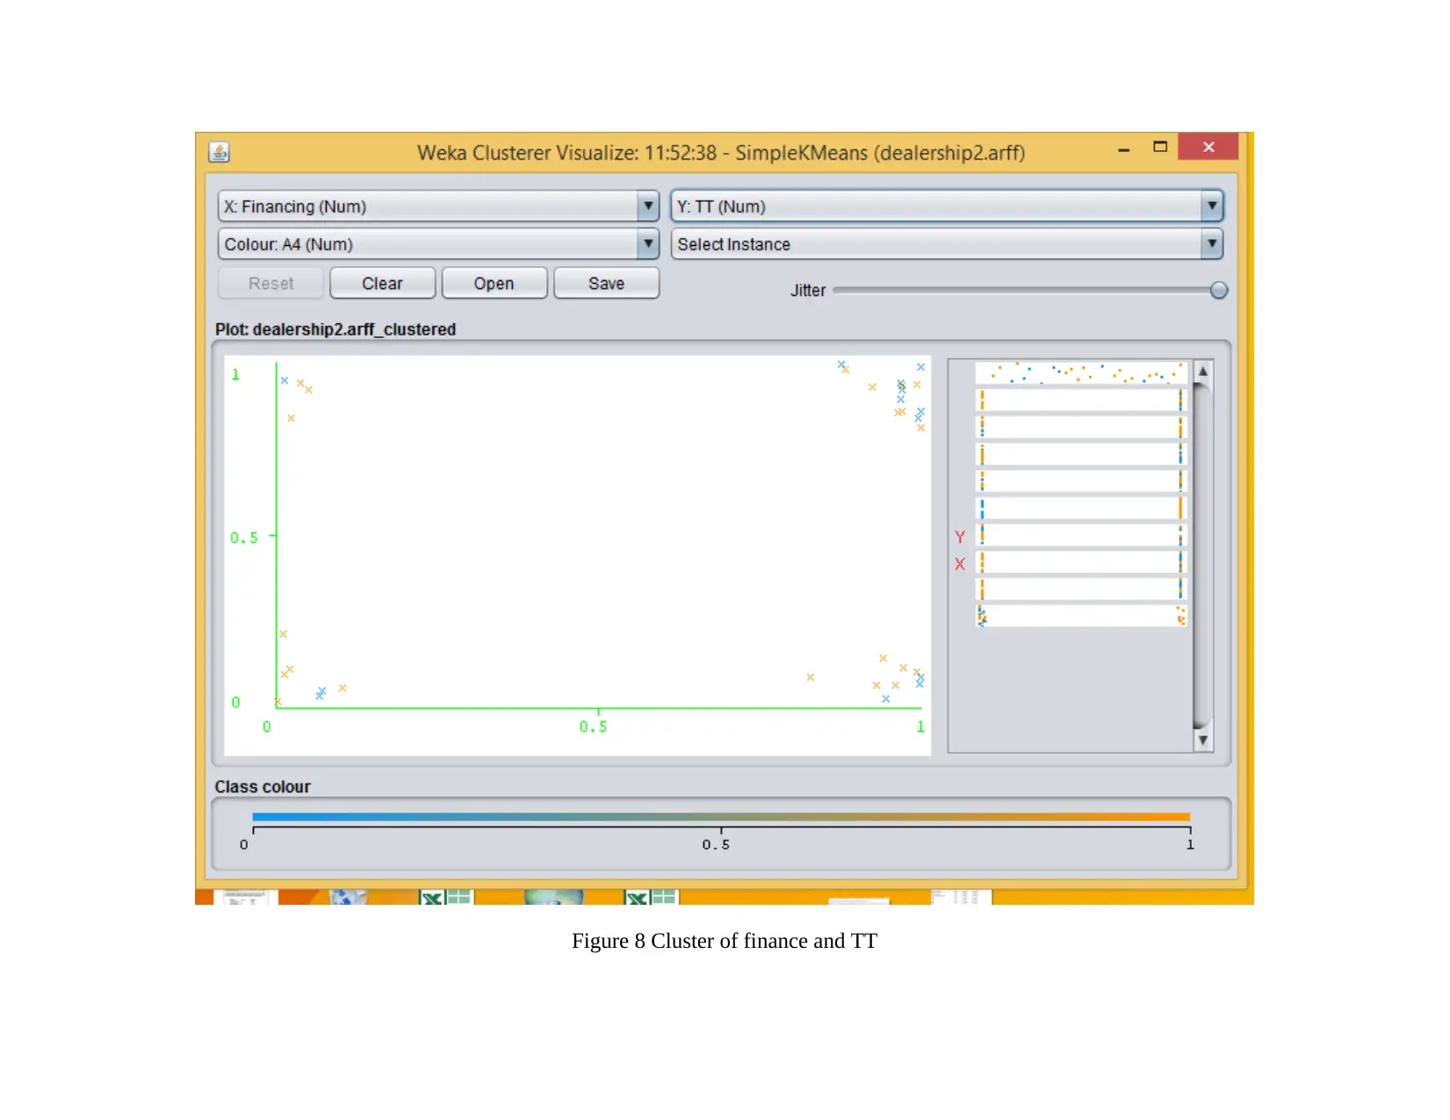Select the attribute strip marked Y
This screenshot has width=1450, height=1120.
[1082, 535]
